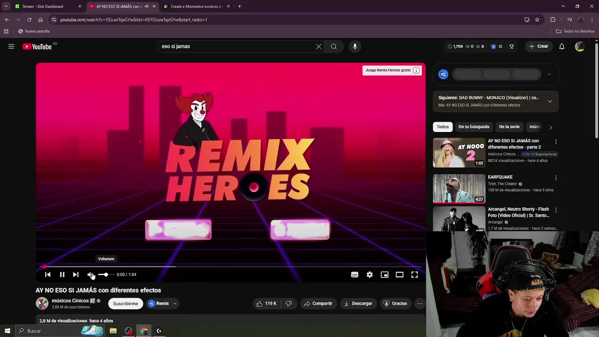The height and width of the screenshot is (337, 599).
Task: Mute the video with the speaker icon
Action: [90, 275]
